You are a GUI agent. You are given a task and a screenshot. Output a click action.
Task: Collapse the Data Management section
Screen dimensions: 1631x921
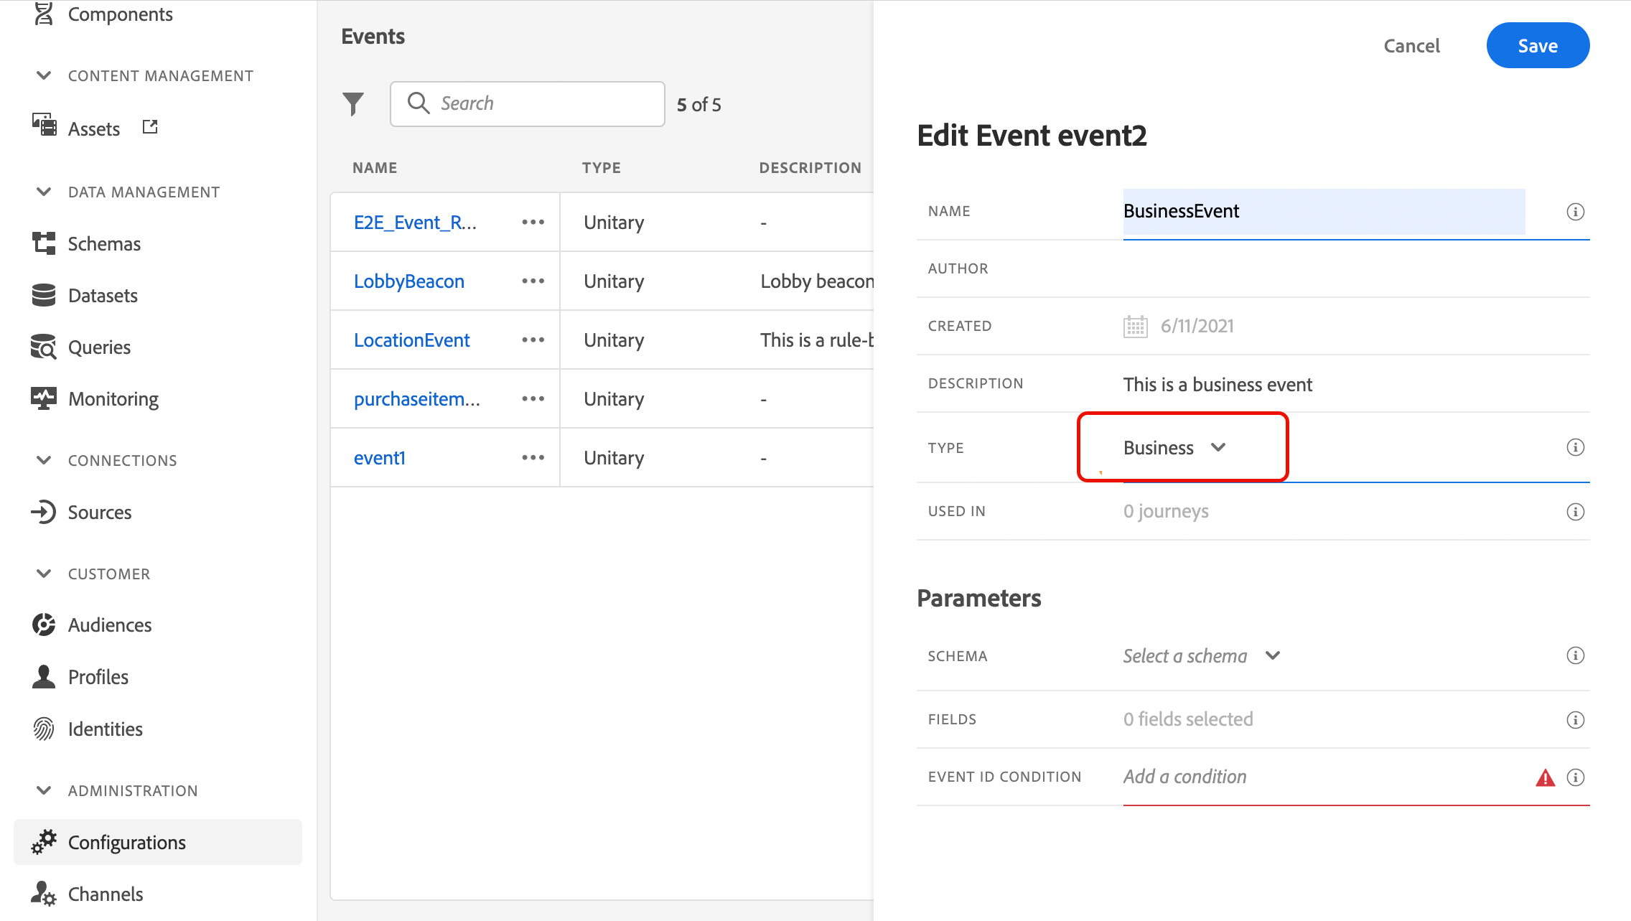44,192
